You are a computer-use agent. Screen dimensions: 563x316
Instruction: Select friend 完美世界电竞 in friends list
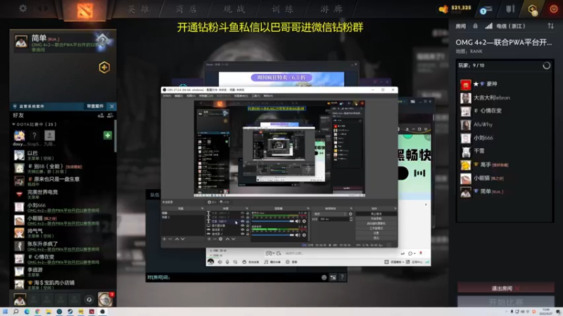pyautogui.click(x=63, y=195)
